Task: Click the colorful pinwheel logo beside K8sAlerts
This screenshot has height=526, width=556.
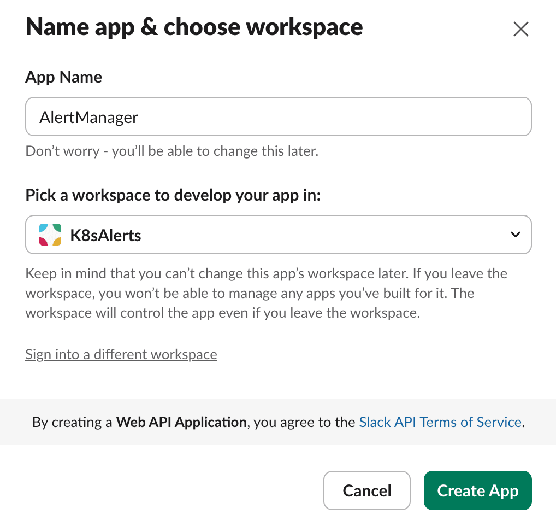Action: tap(49, 234)
